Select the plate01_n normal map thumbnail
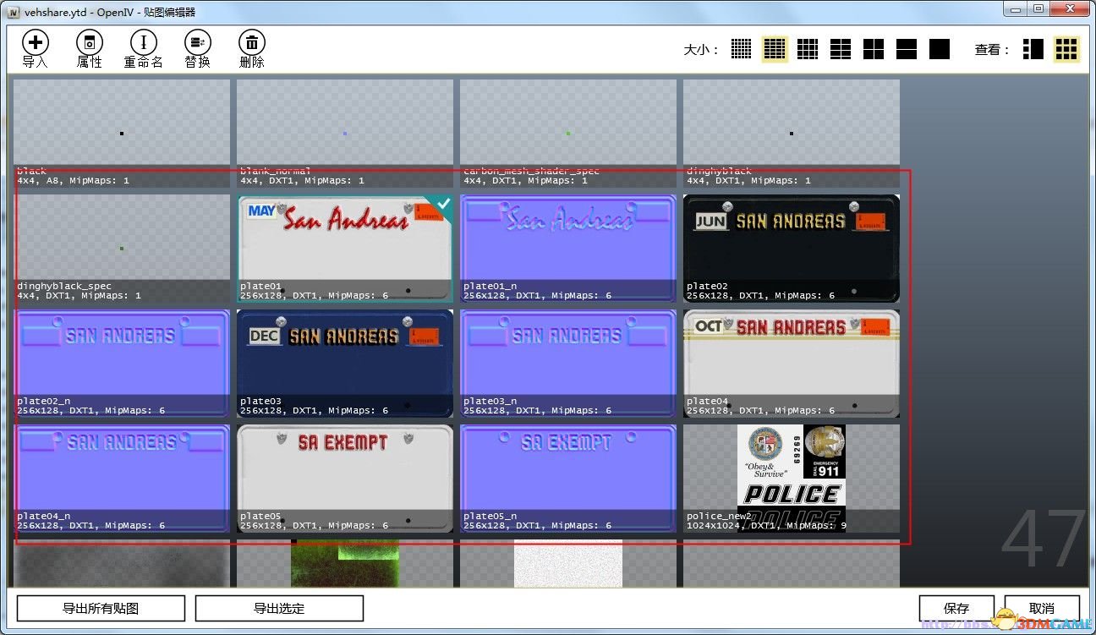The image size is (1096, 635). (568, 249)
